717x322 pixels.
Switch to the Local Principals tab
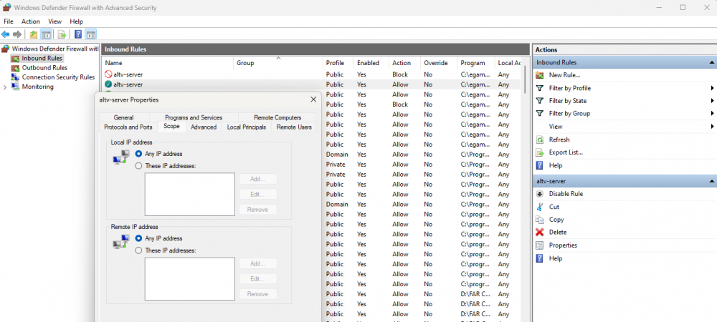[247, 127]
